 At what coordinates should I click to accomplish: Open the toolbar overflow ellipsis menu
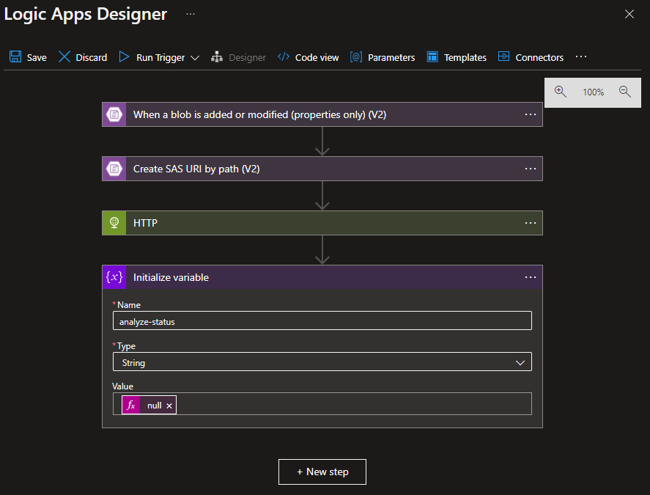(581, 56)
